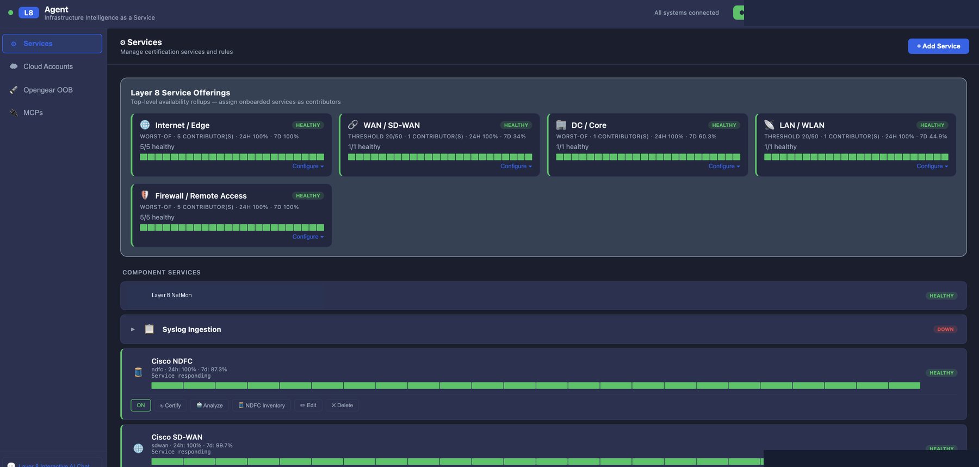Click the Services gear icon in sidebar
The image size is (979, 467).
(14, 44)
